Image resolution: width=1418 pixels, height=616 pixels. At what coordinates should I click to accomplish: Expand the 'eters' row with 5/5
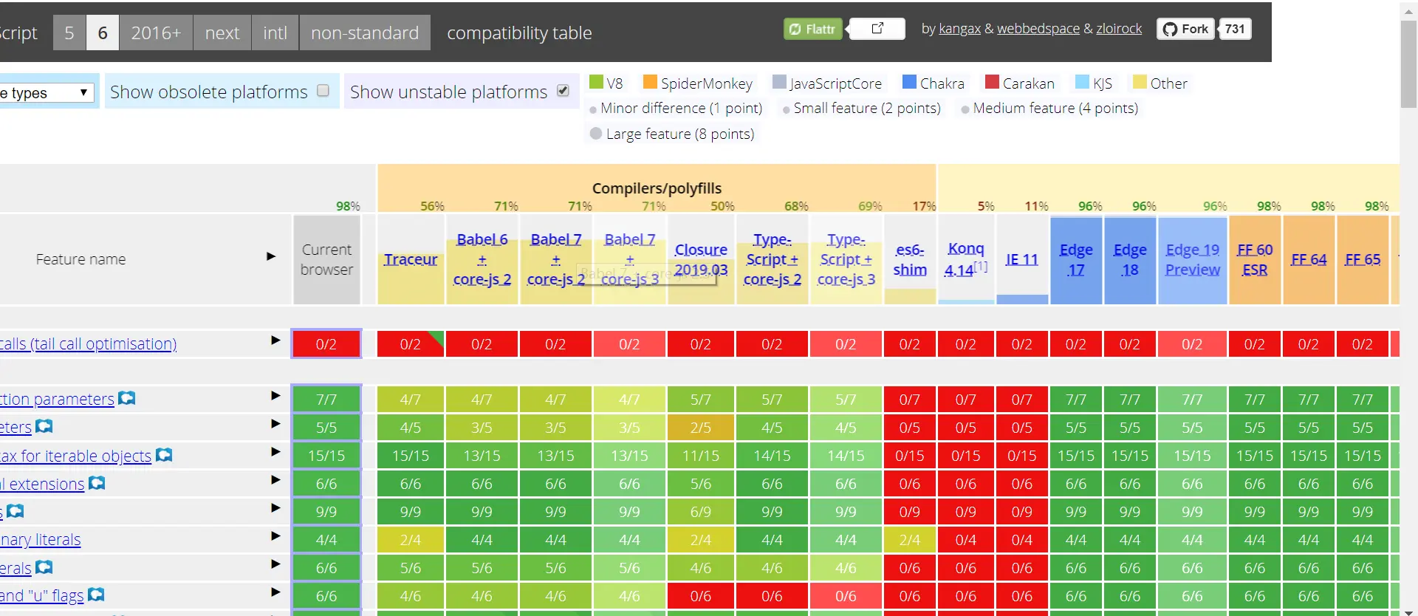pos(275,423)
